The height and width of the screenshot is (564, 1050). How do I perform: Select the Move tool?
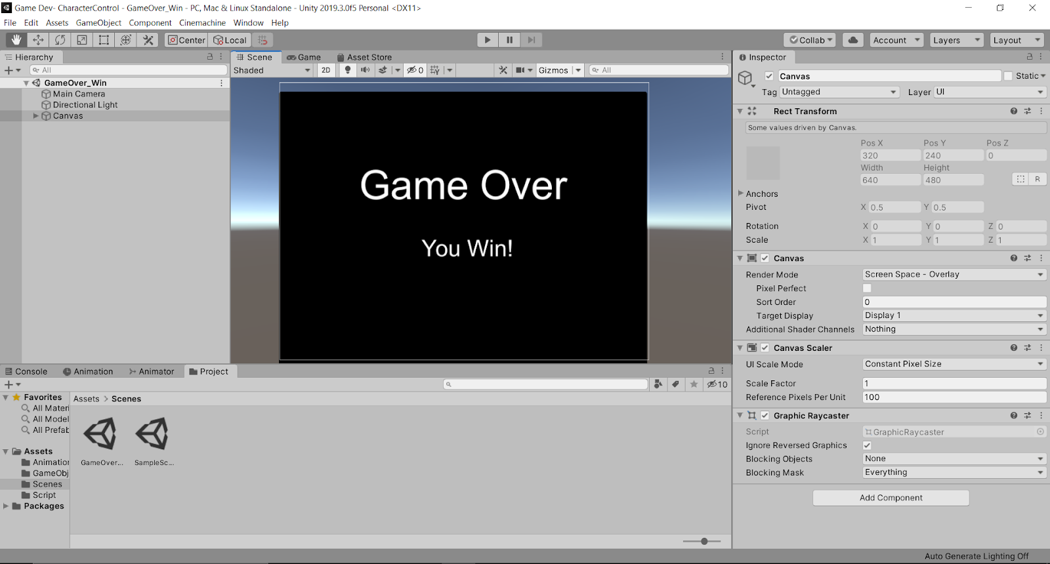[x=38, y=40]
